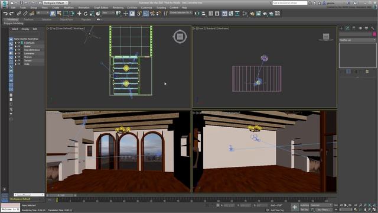Click the keyword search field
Screen dimensions: 378x213
(290, 3)
